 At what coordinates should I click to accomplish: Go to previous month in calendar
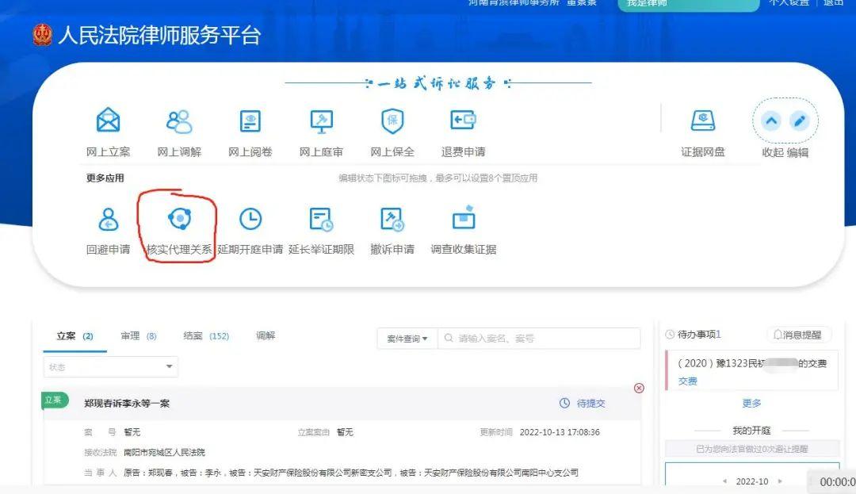click(724, 481)
